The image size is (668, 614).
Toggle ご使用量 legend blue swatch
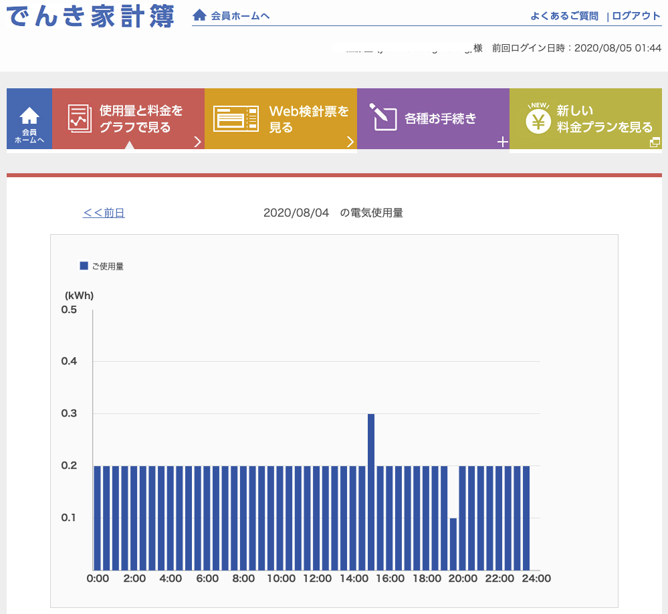click(84, 266)
